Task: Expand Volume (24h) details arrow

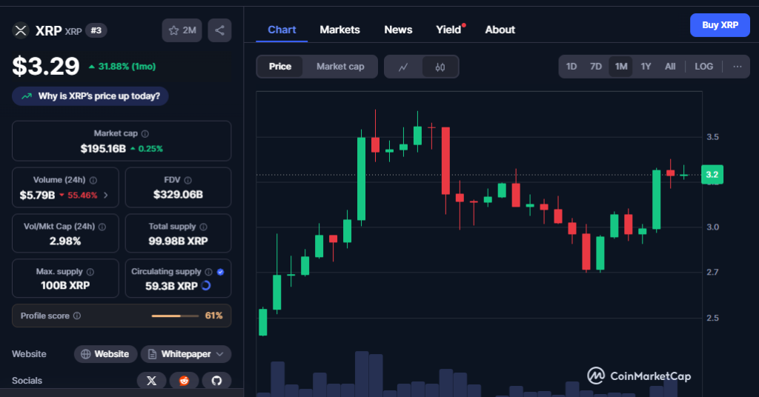Action: [106, 196]
